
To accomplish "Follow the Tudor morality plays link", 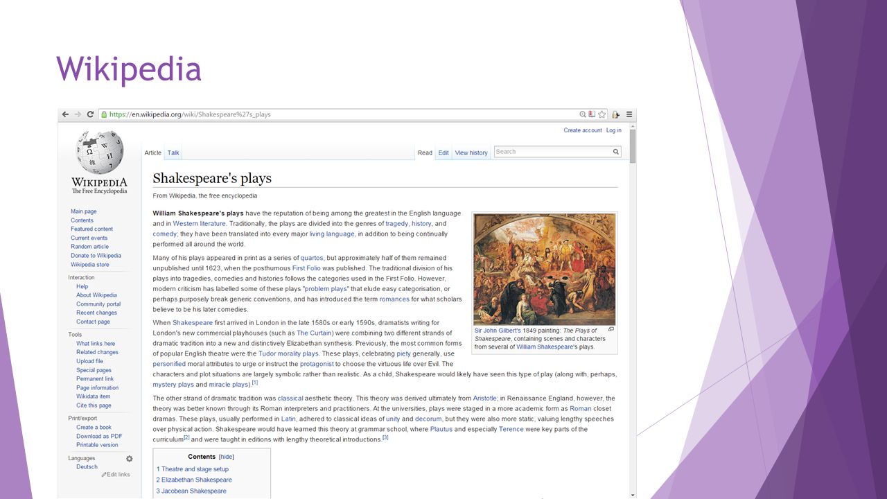I will pyautogui.click(x=288, y=353).
